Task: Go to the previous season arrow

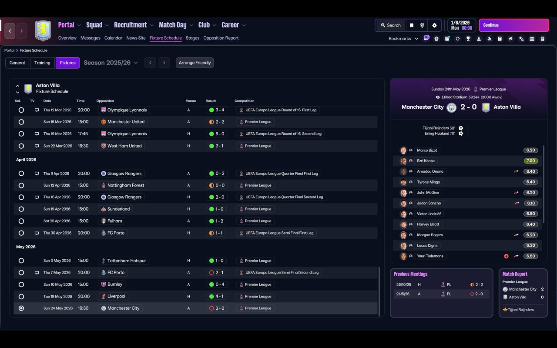Action: click(150, 63)
